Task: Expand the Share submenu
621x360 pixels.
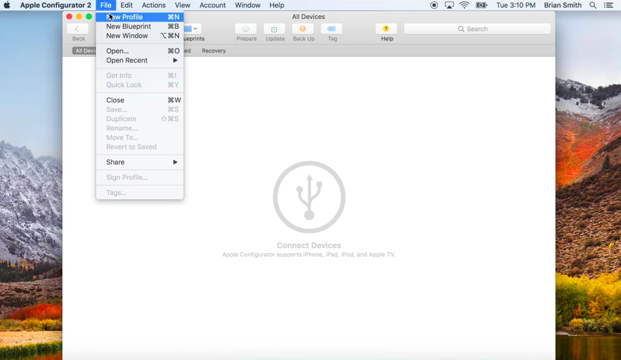Action: click(x=140, y=162)
